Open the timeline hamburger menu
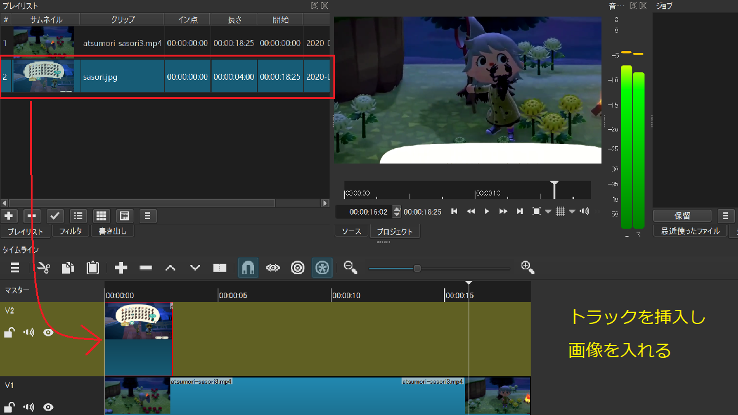Image resolution: width=738 pixels, height=415 pixels. coord(15,267)
